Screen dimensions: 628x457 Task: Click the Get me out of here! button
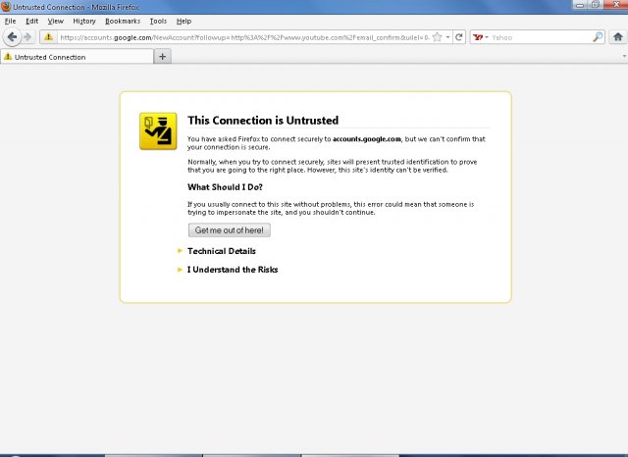click(x=229, y=230)
